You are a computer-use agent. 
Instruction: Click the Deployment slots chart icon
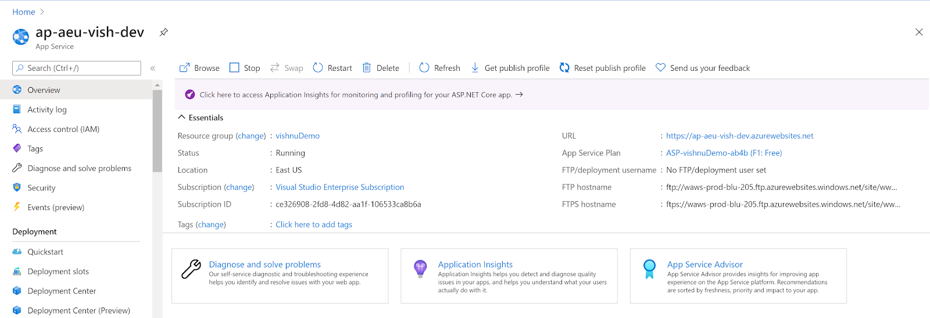click(x=17, y=271)
